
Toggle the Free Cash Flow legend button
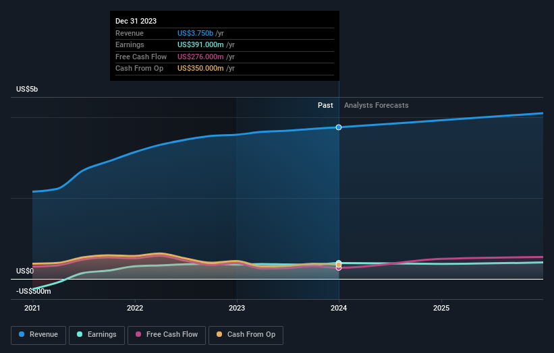point(167,335)
